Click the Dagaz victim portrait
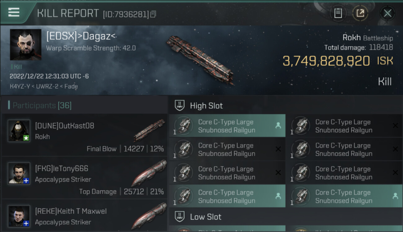Screen dimensions: 403x232 click(x=25, y=45)
